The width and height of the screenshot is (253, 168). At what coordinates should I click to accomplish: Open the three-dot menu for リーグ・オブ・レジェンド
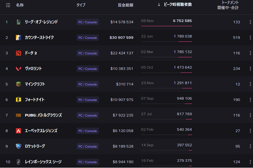pyautogui.click(x=250, y=22)
